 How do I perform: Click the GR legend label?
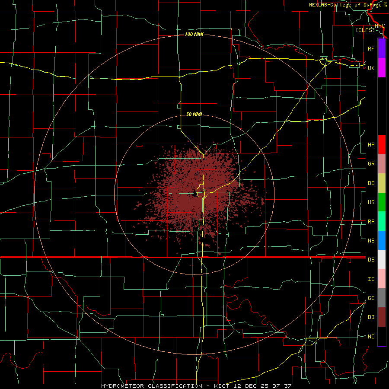coord(371,164)
